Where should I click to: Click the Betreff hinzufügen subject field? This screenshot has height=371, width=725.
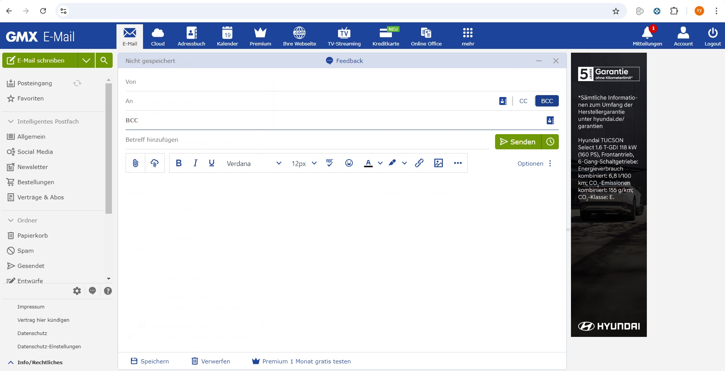pos(266,139)
